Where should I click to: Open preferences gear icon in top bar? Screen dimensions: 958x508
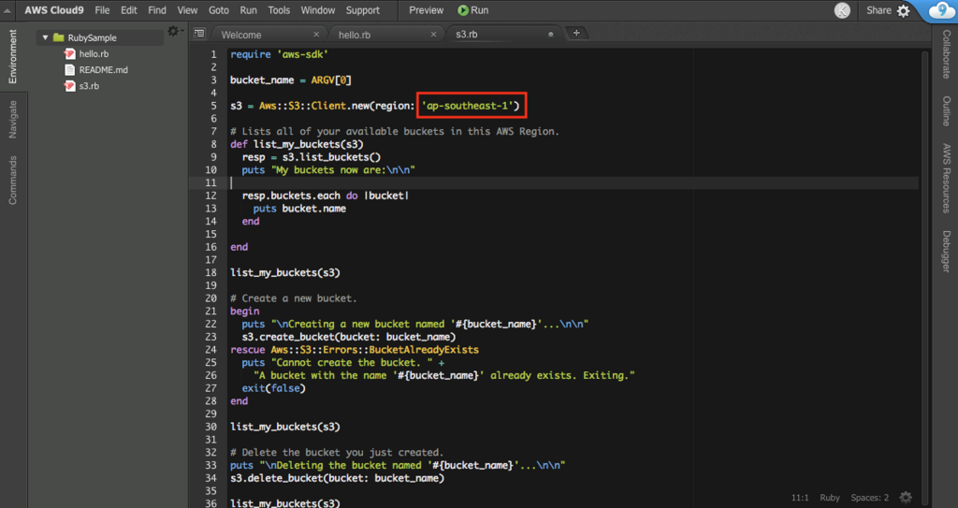904,10
